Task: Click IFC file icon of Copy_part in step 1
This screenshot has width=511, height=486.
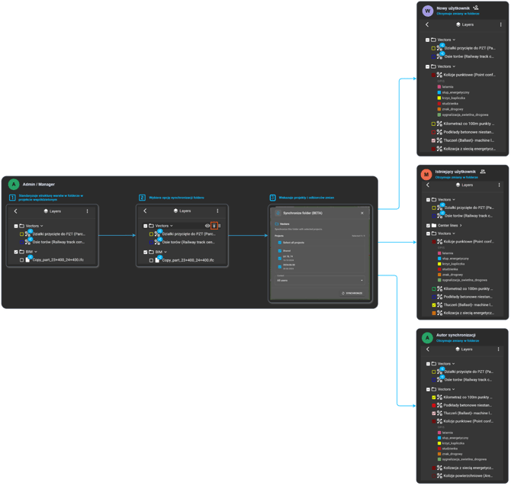Action: 27,260
